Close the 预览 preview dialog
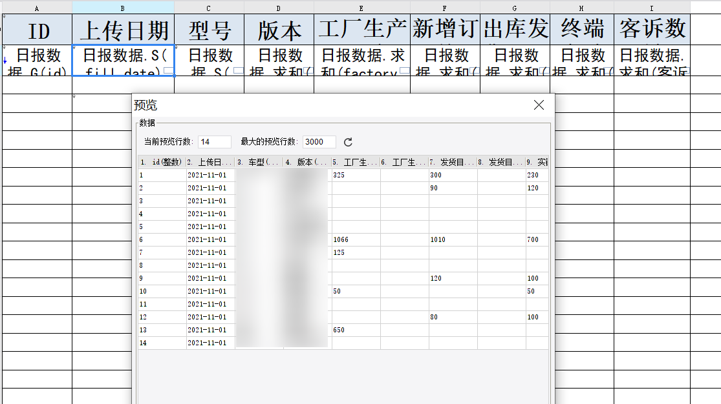This screenshot has width=721, height=404. [x=539, y=105]
